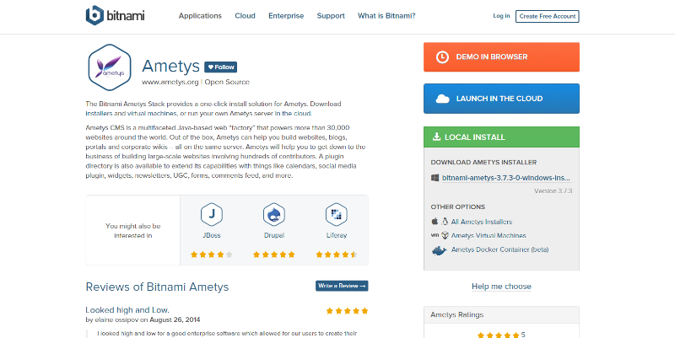Click 'DOWNLOAD AMETYS INSTALLER' label

pyautogui.click(x=483, y=163)
